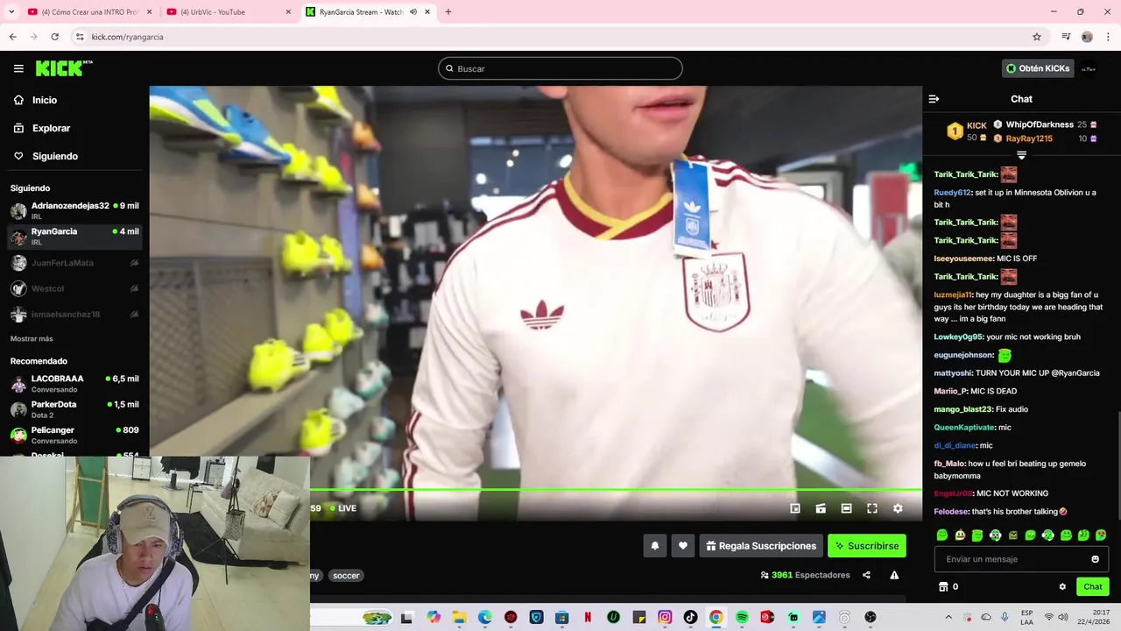Click the first green emote in quick row

click(942, 535)
